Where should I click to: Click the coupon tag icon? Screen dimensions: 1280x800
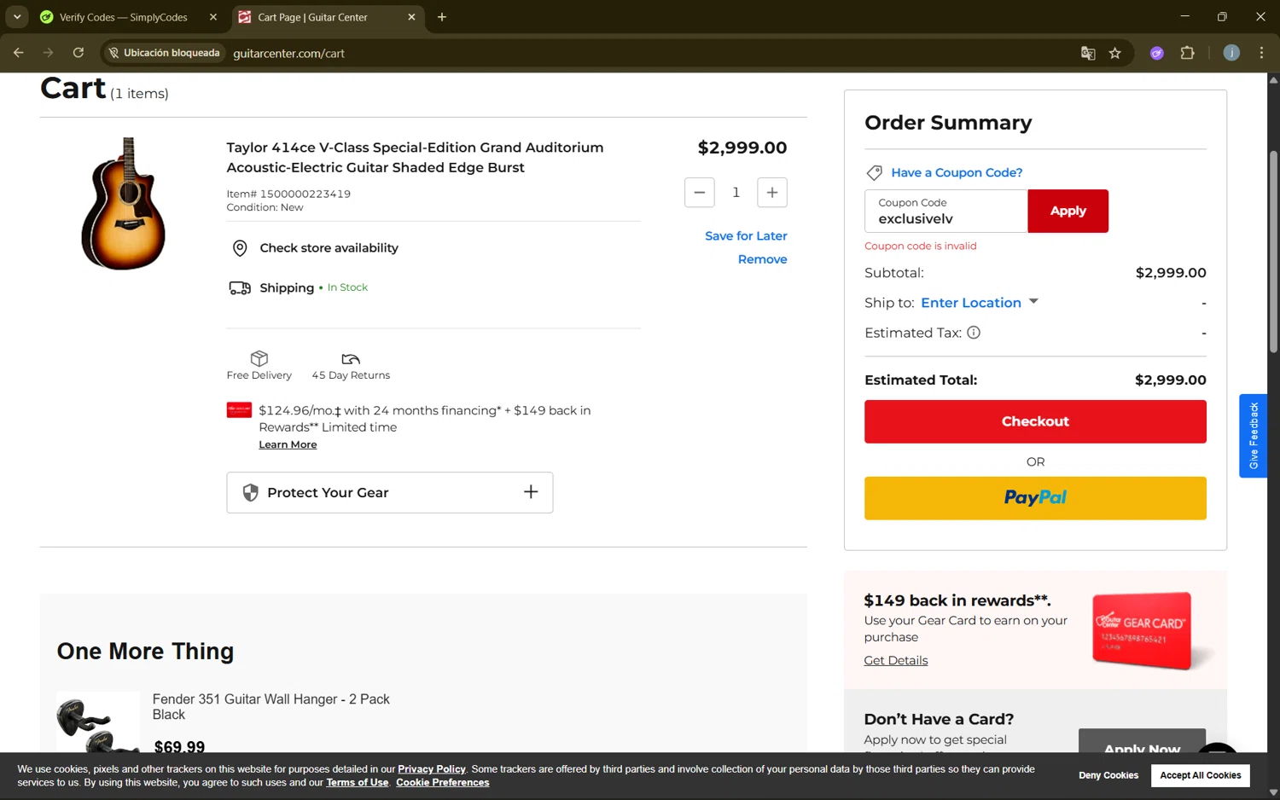click(874, 173)
